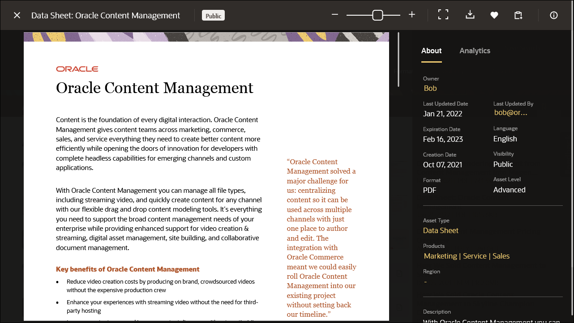Select the Marketing product link
Viewport: 574px width, 323px height.
coord(441,256)
